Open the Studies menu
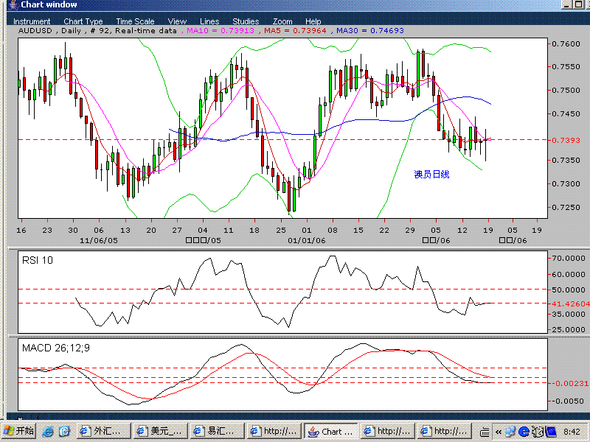590x442 pixels. (x=246, y=21)
